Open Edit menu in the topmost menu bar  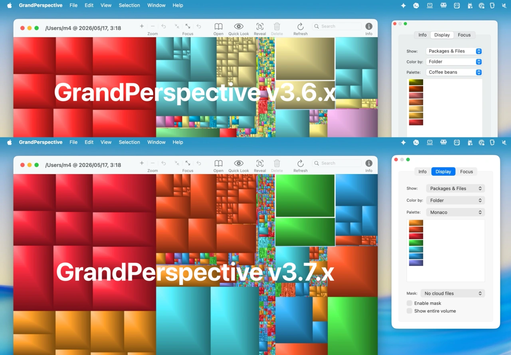pyautogui.click(x=89, y=5)
